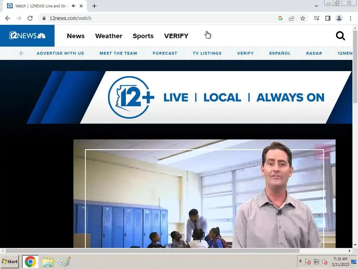Viewport: 358px width, 269px height.
Task: Share this page icon in address bar
Action: click(292, 18)
